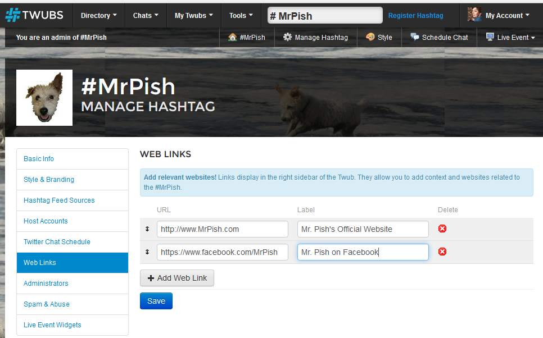Click the 'Add relevant websites!' notice text
Image resolution: width=543 pixels, height=338 pixels.
click(x=180, y=177)
